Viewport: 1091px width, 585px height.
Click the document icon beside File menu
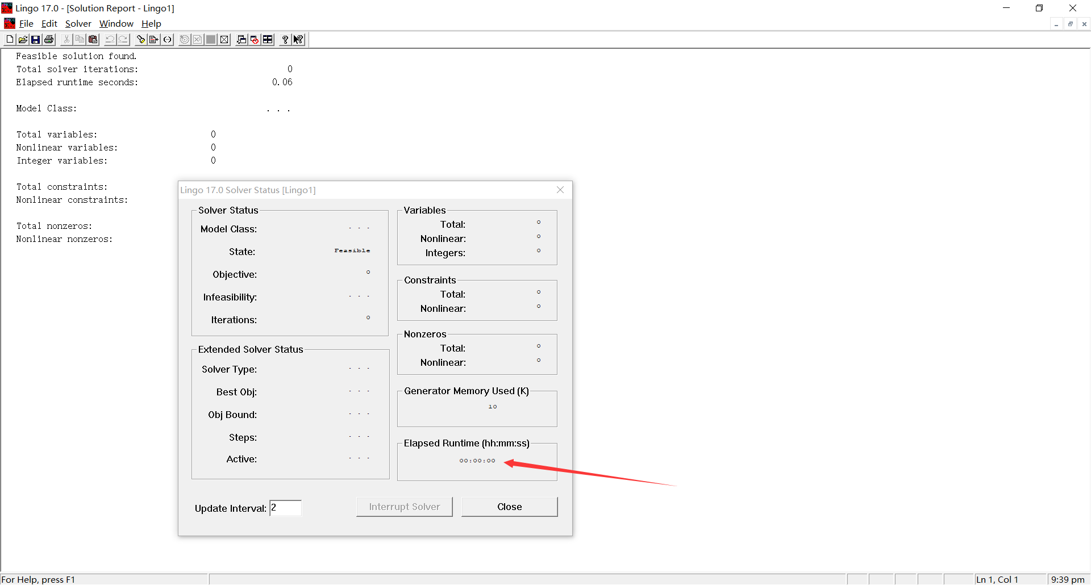pos(10,23)
